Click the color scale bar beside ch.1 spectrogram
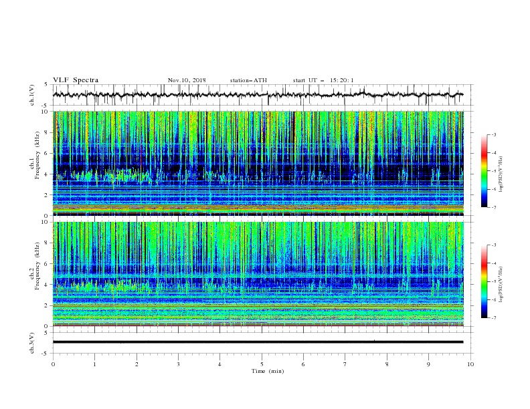This screenshot has width=530, height=409. pos(484,171)
